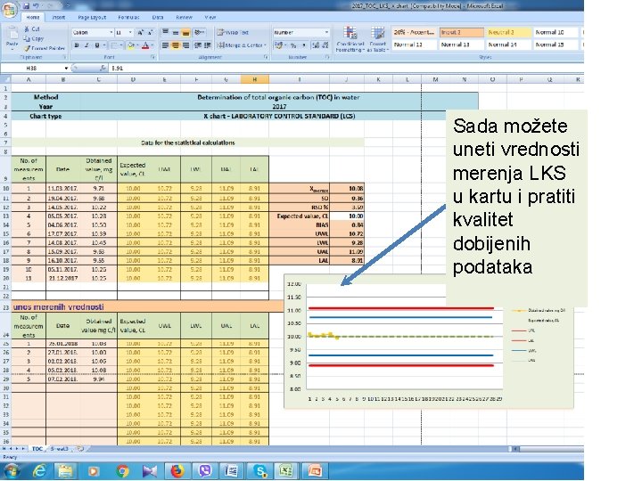Expand the borders dropdown arrow
Screen dimensions: 642x481
tap(121, 45)
